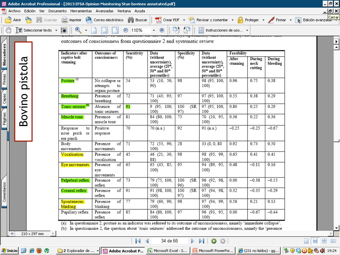This screenshot has width=340, height=255.
Task: Print the document with Imprimir
Action: (x=71, y=20)
